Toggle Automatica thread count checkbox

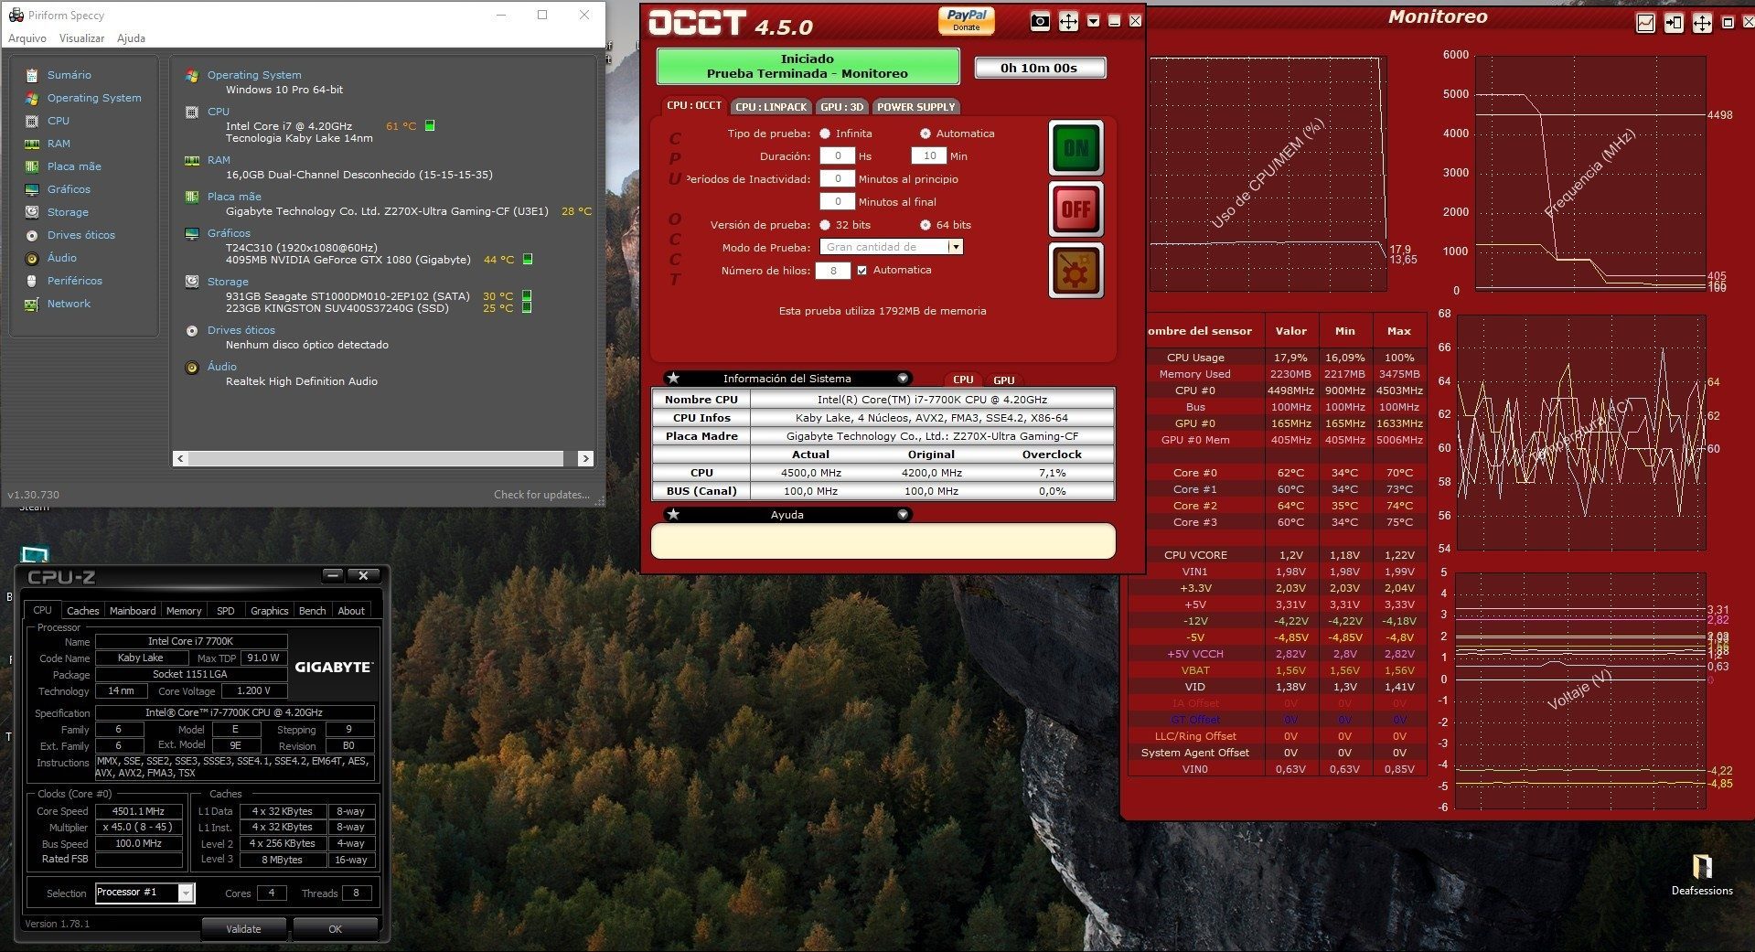point(861,270)
